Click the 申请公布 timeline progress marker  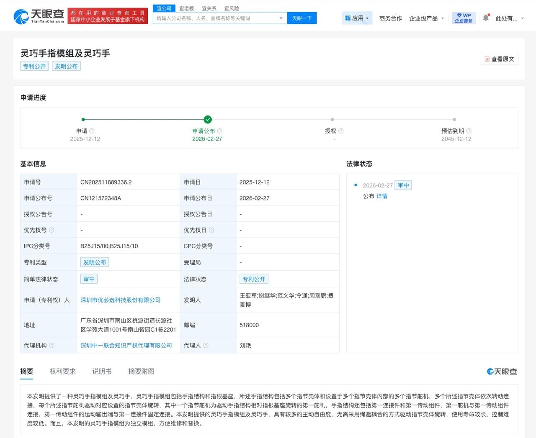pyautogui.click(x=208, y=119)
